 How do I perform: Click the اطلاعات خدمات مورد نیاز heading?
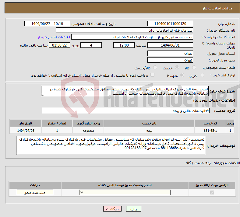[214, 100]
